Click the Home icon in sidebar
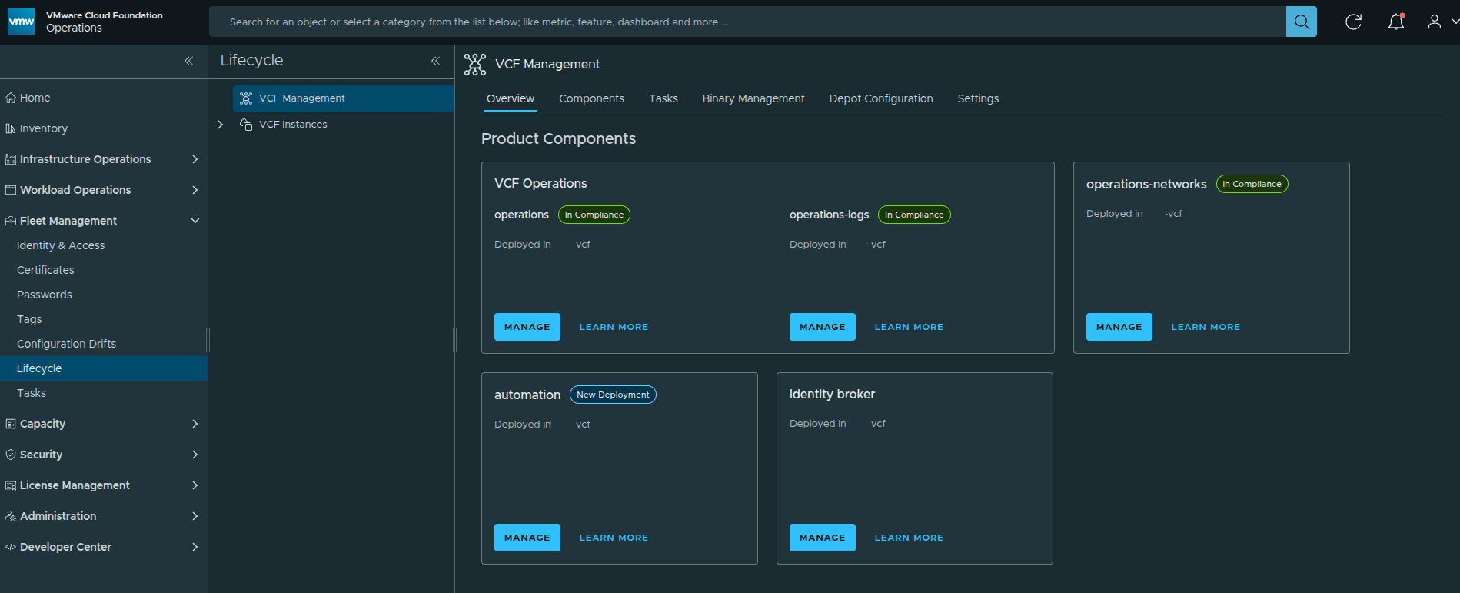1460x593 pixels. [11, 98]
